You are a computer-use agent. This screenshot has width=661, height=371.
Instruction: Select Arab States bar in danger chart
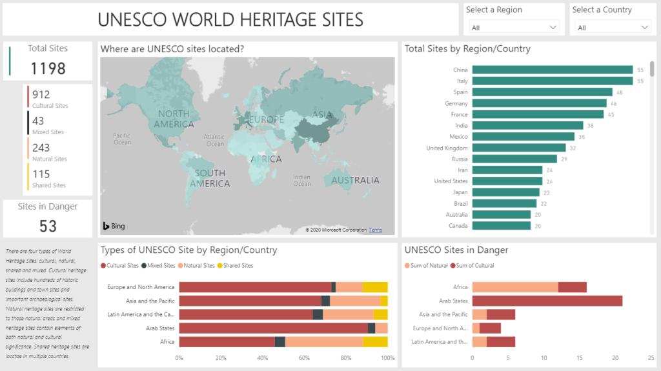[547, 301]
